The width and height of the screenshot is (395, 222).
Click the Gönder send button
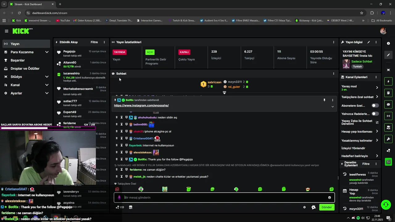coord(327,207)
